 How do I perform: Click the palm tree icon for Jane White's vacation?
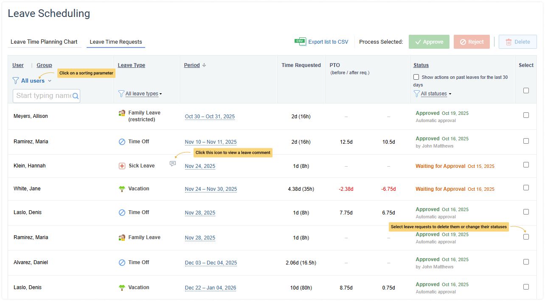122,189
